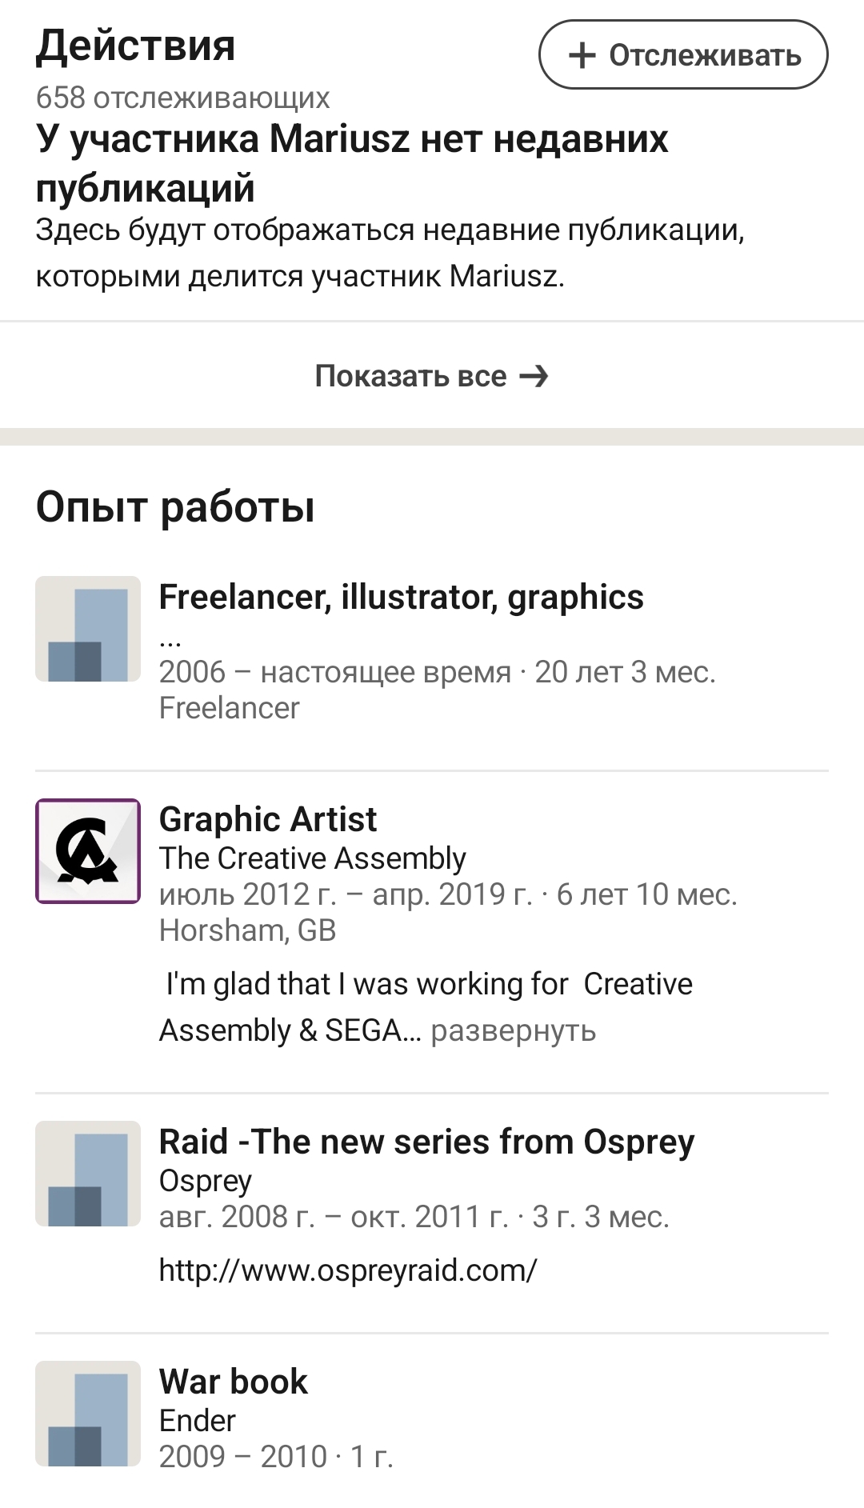Open Freelancer, illustrator, graphics job title
The image size is (864, 1508).
click(401, 597)
